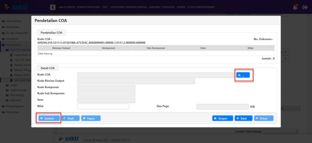
Task: Open the Persediaan sidebar folder
Action: [13, 112]
